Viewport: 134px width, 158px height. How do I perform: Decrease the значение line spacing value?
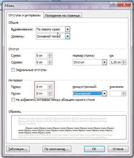[x=124, y=95]
